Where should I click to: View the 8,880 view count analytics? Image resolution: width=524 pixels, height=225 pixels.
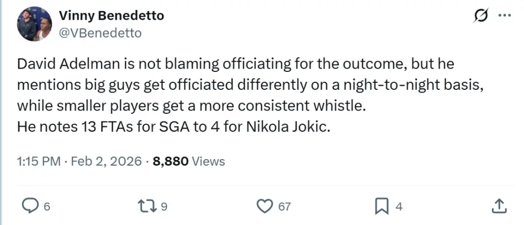point(171,161)
